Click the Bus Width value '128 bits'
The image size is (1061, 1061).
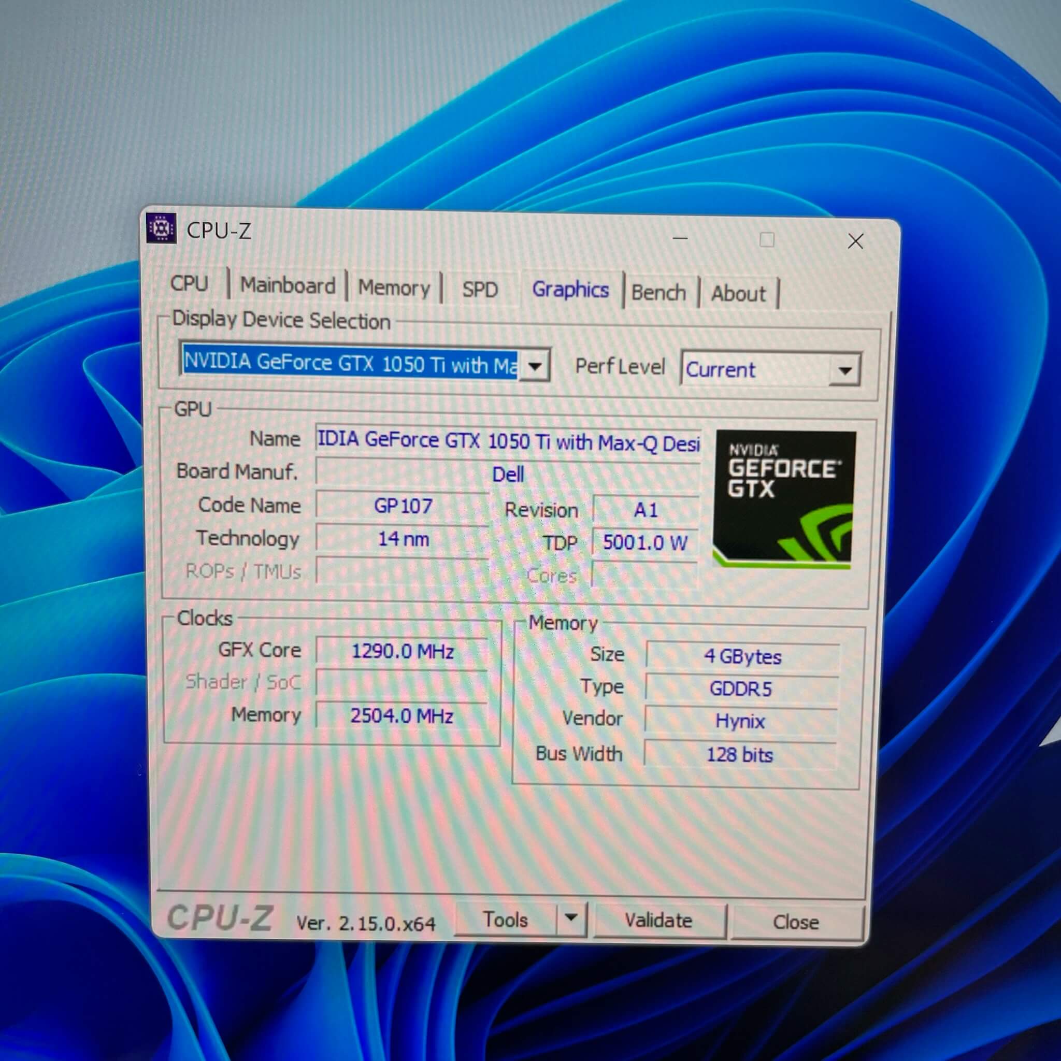740,754
